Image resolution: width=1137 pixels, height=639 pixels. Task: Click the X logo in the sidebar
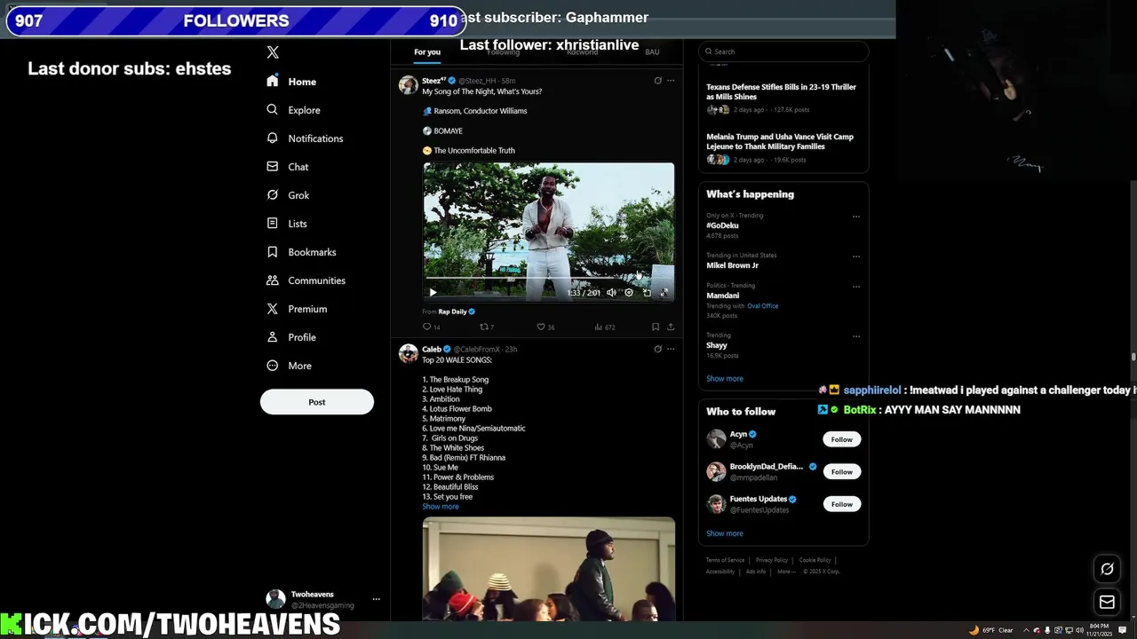pos(273,52)
